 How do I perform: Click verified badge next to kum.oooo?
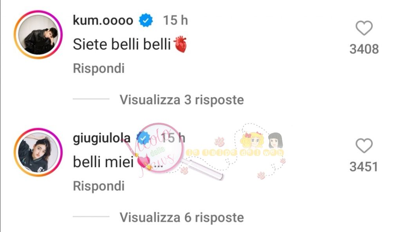tap(146, 20)
